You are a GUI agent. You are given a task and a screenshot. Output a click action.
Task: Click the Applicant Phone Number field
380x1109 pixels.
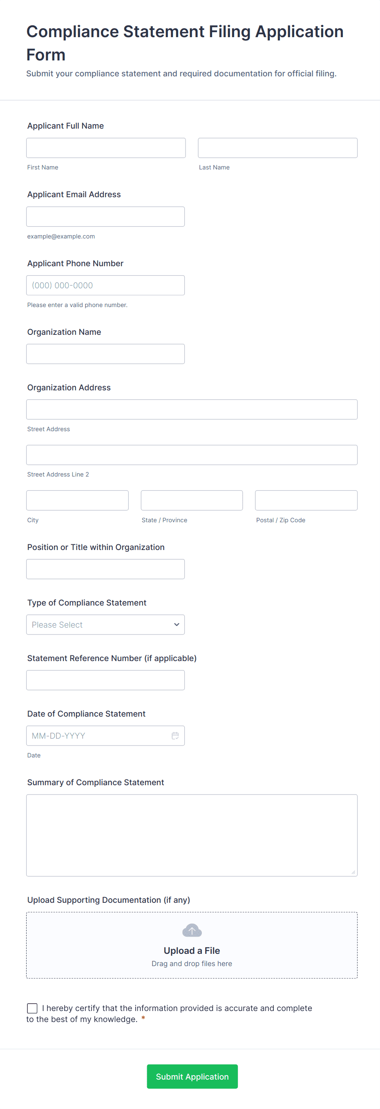(x=105, y=285)
